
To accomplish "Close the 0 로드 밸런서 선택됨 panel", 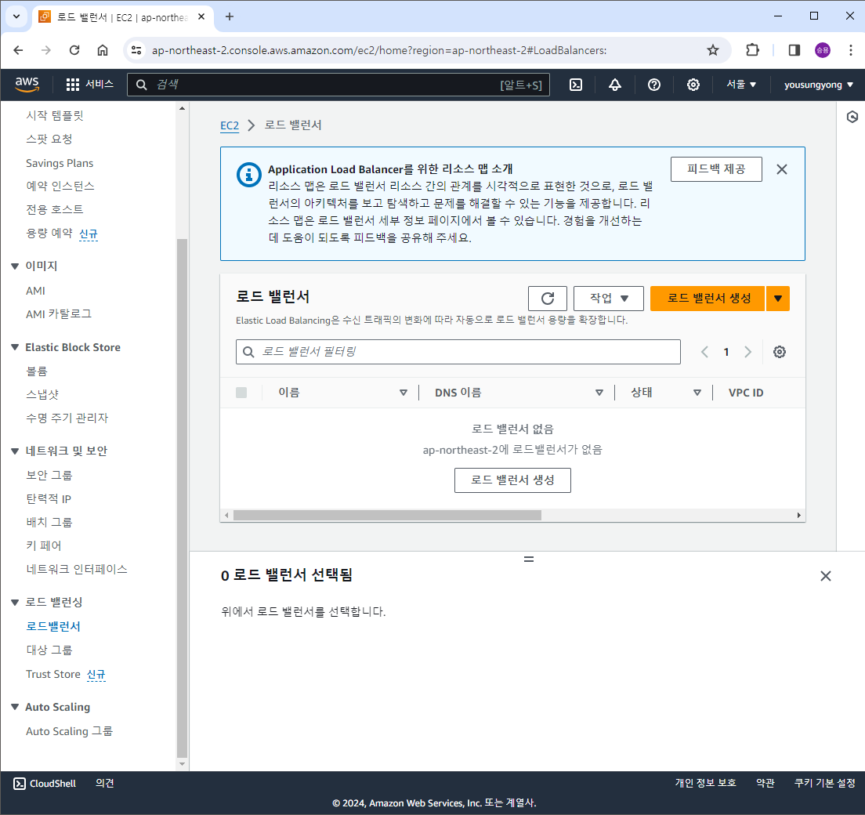I will point(825,576).
